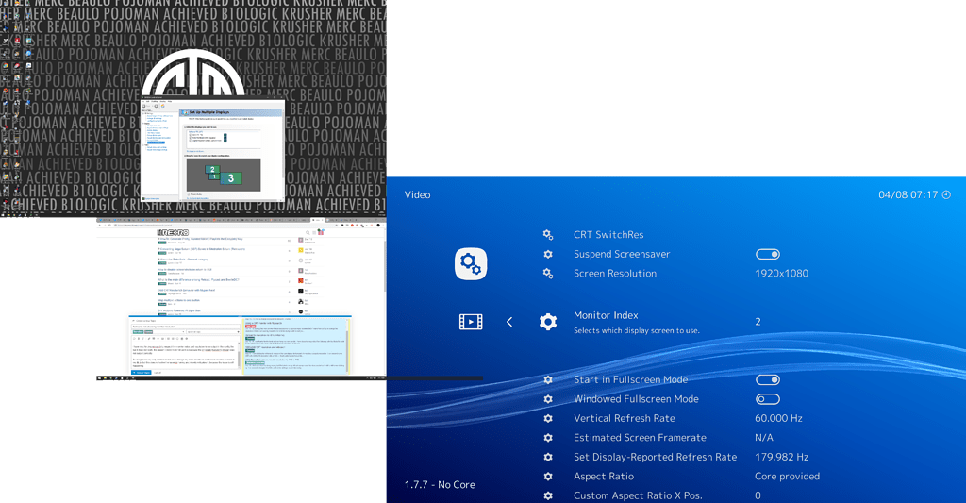Turn off Start in Fullscreen Mode
Image resolution: width=966 pixels, height=503 pixels.
[767, 380]
